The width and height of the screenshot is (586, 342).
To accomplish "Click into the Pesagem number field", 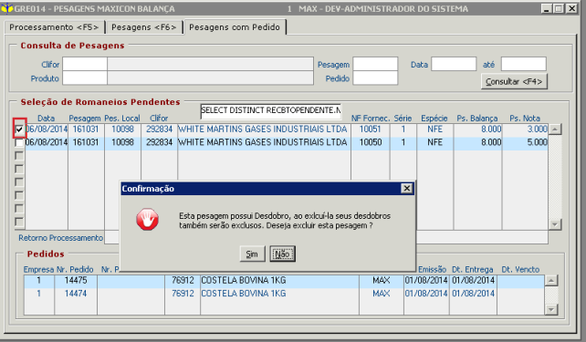I will click(x=375, y=64).
